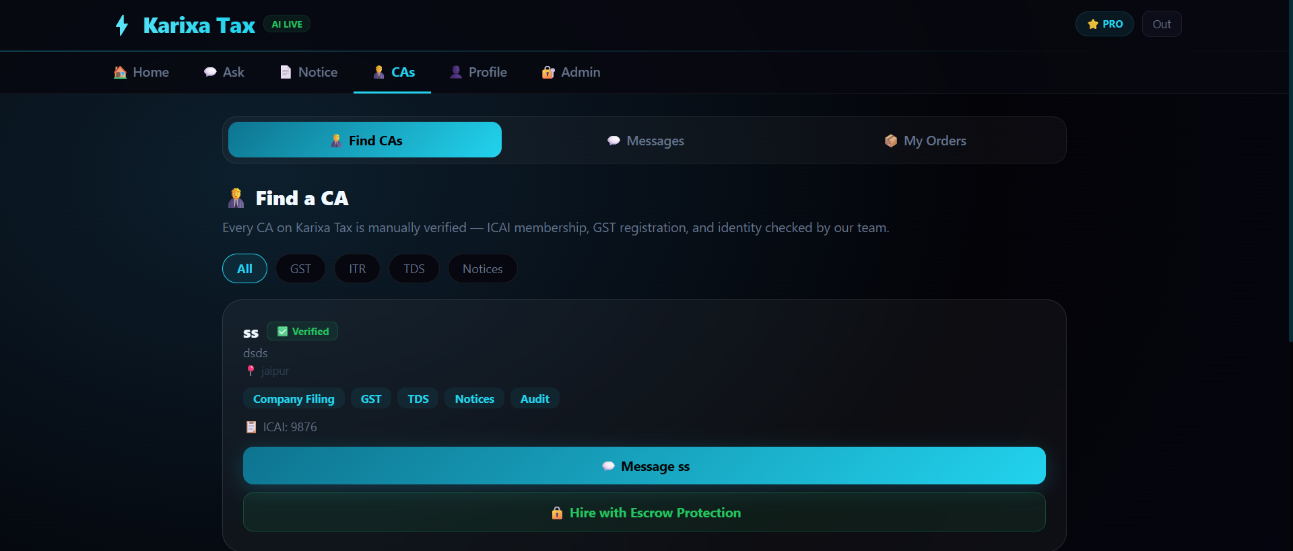Filter CAs by Notices in filter row

(482, 268)
